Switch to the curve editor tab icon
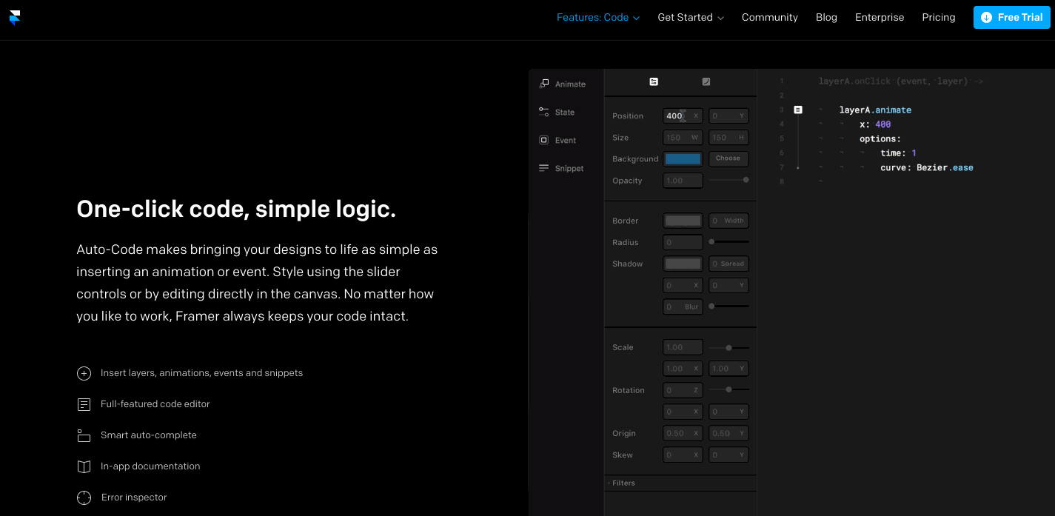Screen dimensions: 1055x516 [x=706, y=81]
